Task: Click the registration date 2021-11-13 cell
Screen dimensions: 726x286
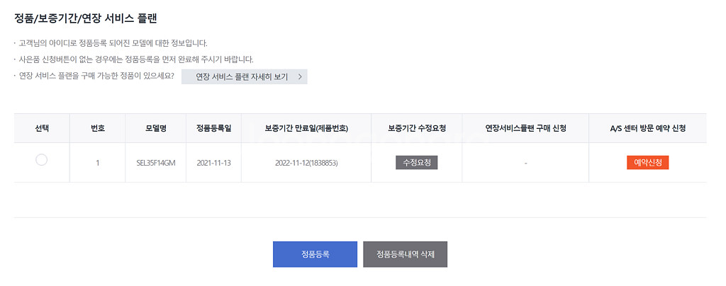Action: point(214,163)
